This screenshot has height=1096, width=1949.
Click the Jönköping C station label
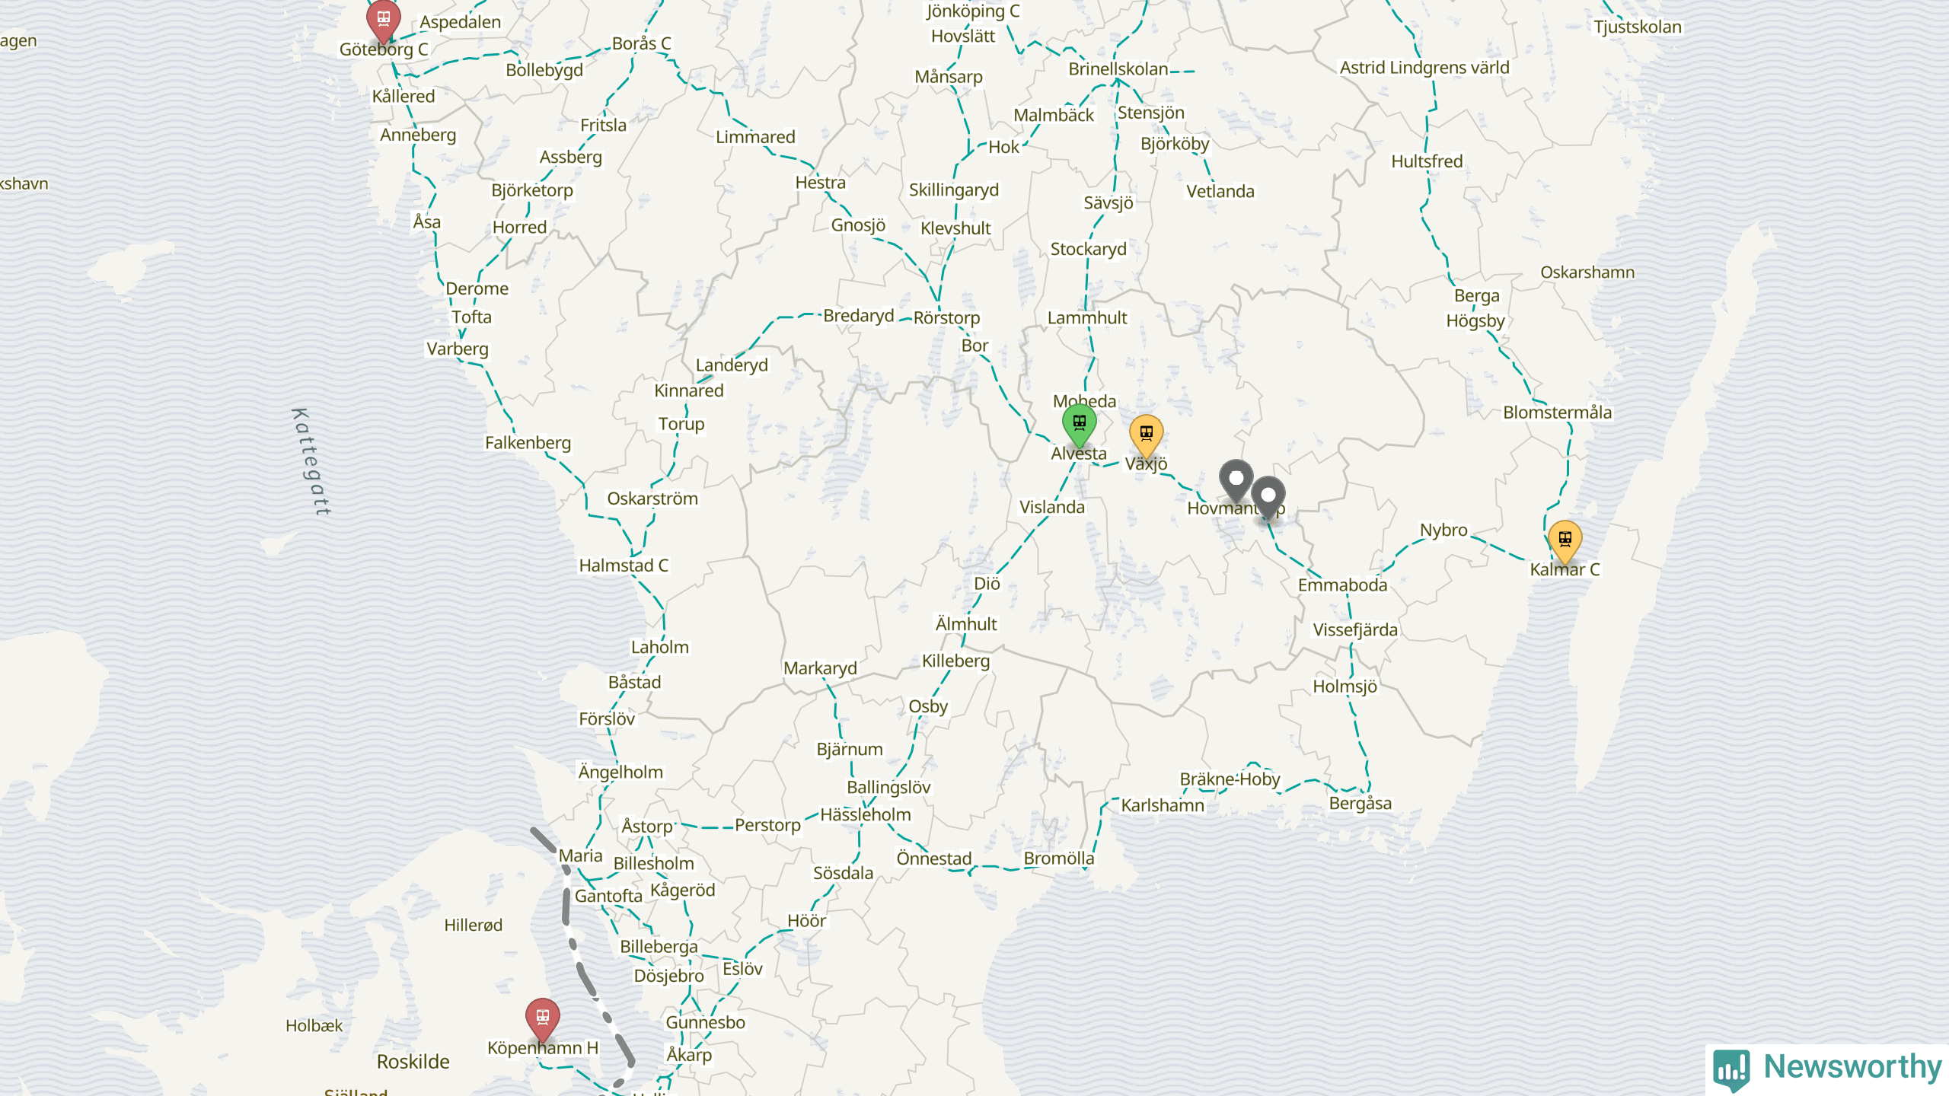tap(973, 11)
